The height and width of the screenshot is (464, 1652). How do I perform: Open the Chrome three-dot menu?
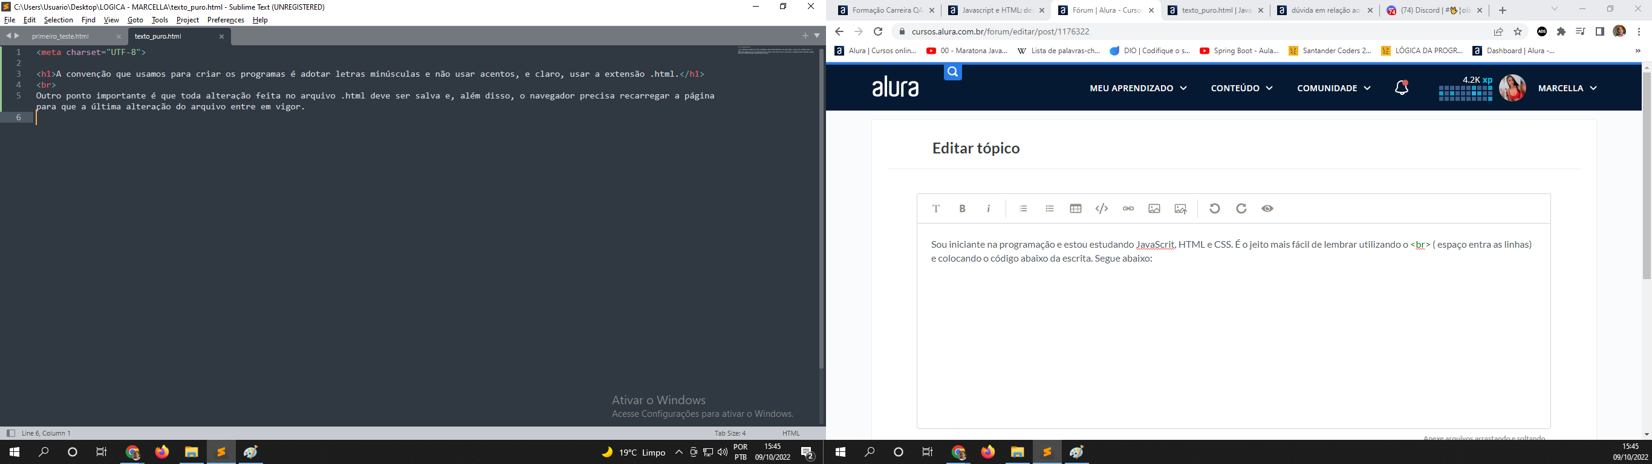coord(1639,31)
